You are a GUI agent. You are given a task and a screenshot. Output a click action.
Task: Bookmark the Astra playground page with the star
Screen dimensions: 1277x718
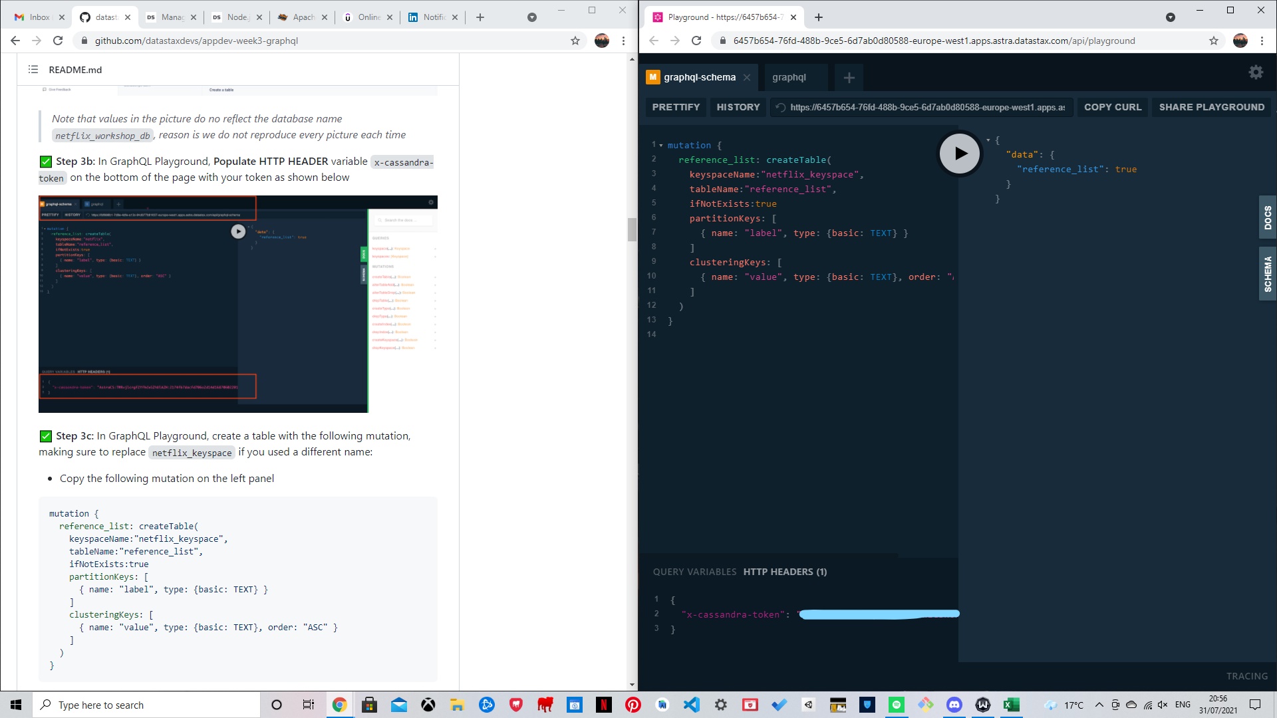1214,41
